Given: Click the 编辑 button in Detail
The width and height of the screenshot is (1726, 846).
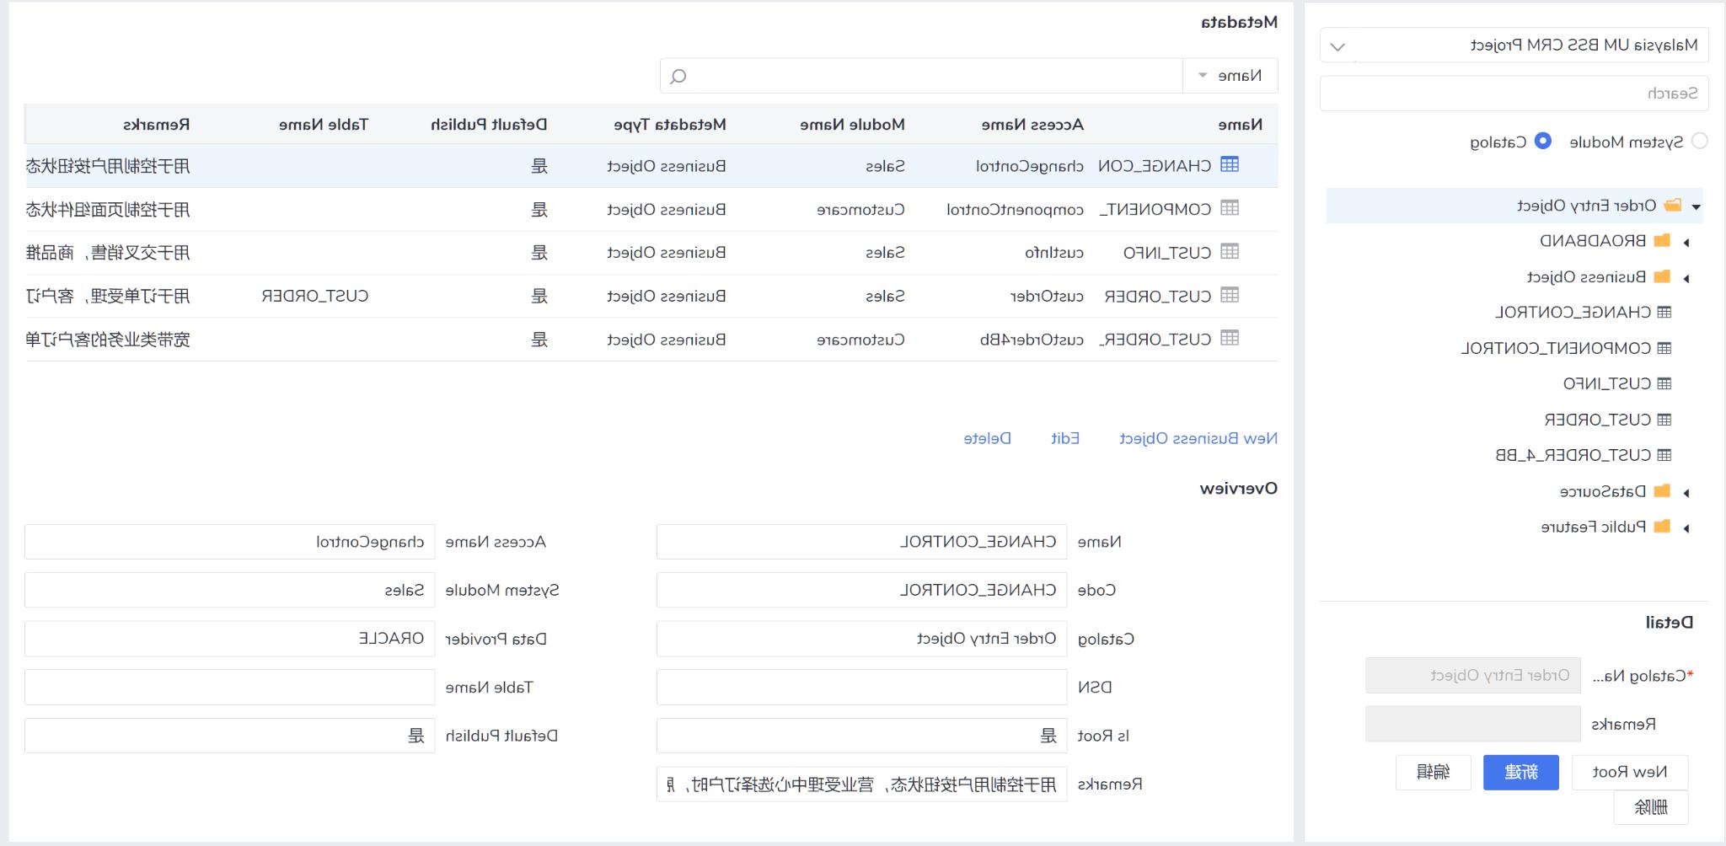Looking at the screenshot, I should pos(1434,773).
